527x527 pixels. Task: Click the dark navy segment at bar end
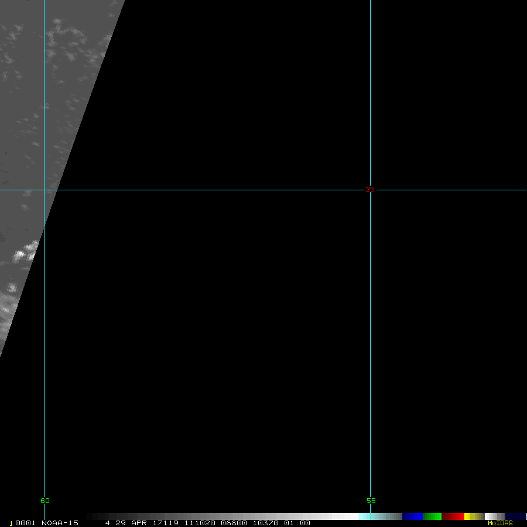[x=515, y=516]
